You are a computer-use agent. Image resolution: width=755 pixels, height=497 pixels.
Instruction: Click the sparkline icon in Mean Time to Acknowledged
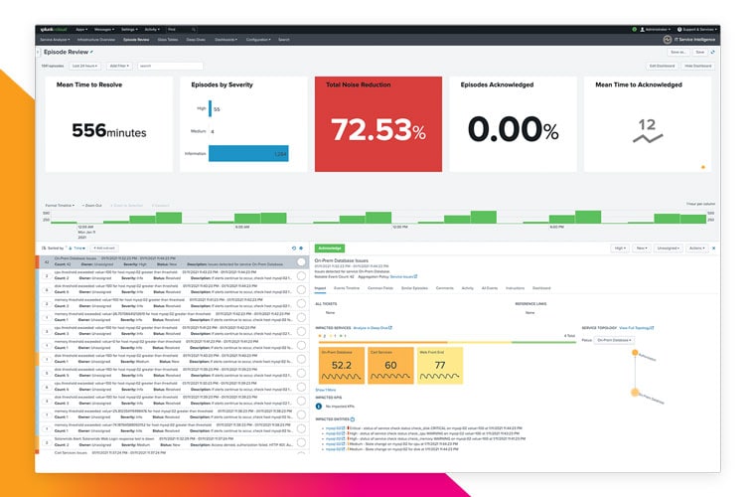(x=648, y=139)
